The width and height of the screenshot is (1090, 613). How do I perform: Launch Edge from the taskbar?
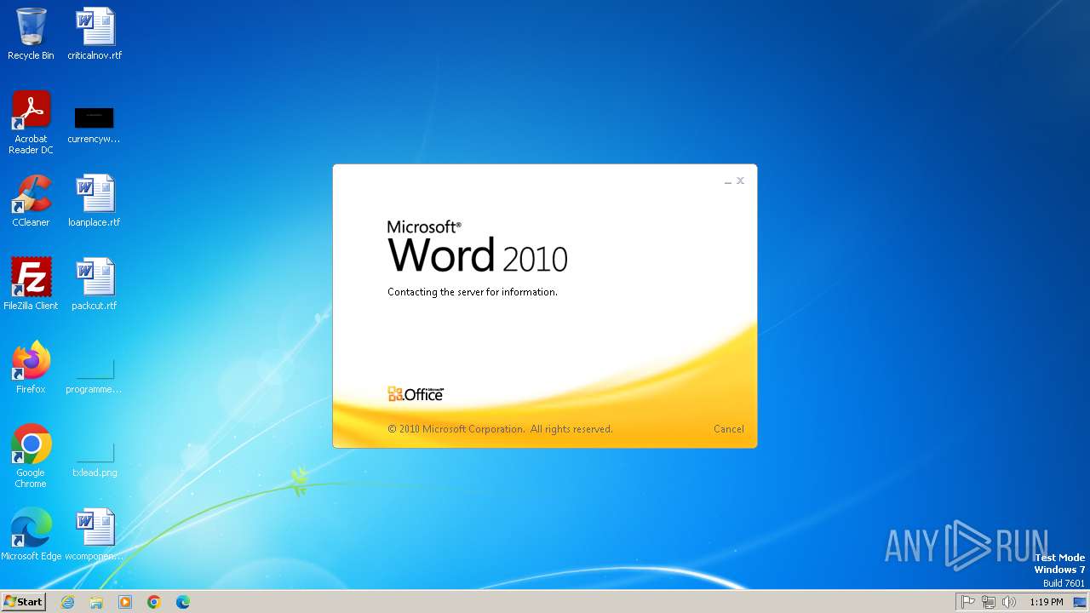click(183, 602)
